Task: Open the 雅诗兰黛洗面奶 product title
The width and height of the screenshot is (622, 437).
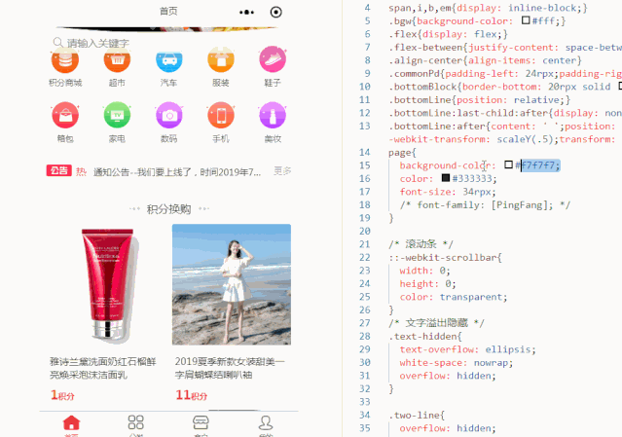Action: pos(103,368)
